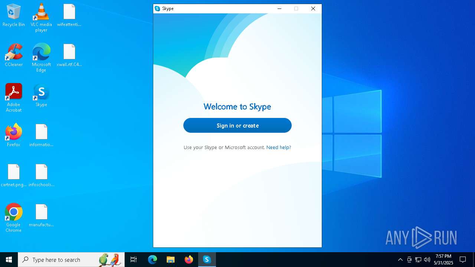Launch the Google Chrome desktop shortcut
The width and height of the screenshot is (475, 267).
tap(14, 218)
